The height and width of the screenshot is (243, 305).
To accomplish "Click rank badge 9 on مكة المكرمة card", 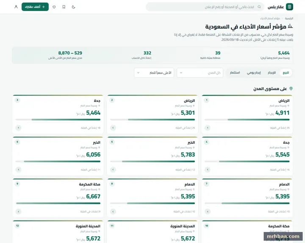I will pos(17,183).
